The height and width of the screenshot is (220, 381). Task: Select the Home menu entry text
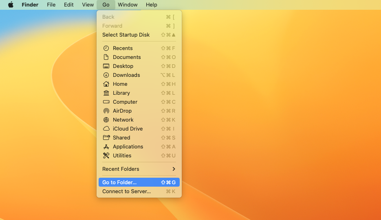120,84
